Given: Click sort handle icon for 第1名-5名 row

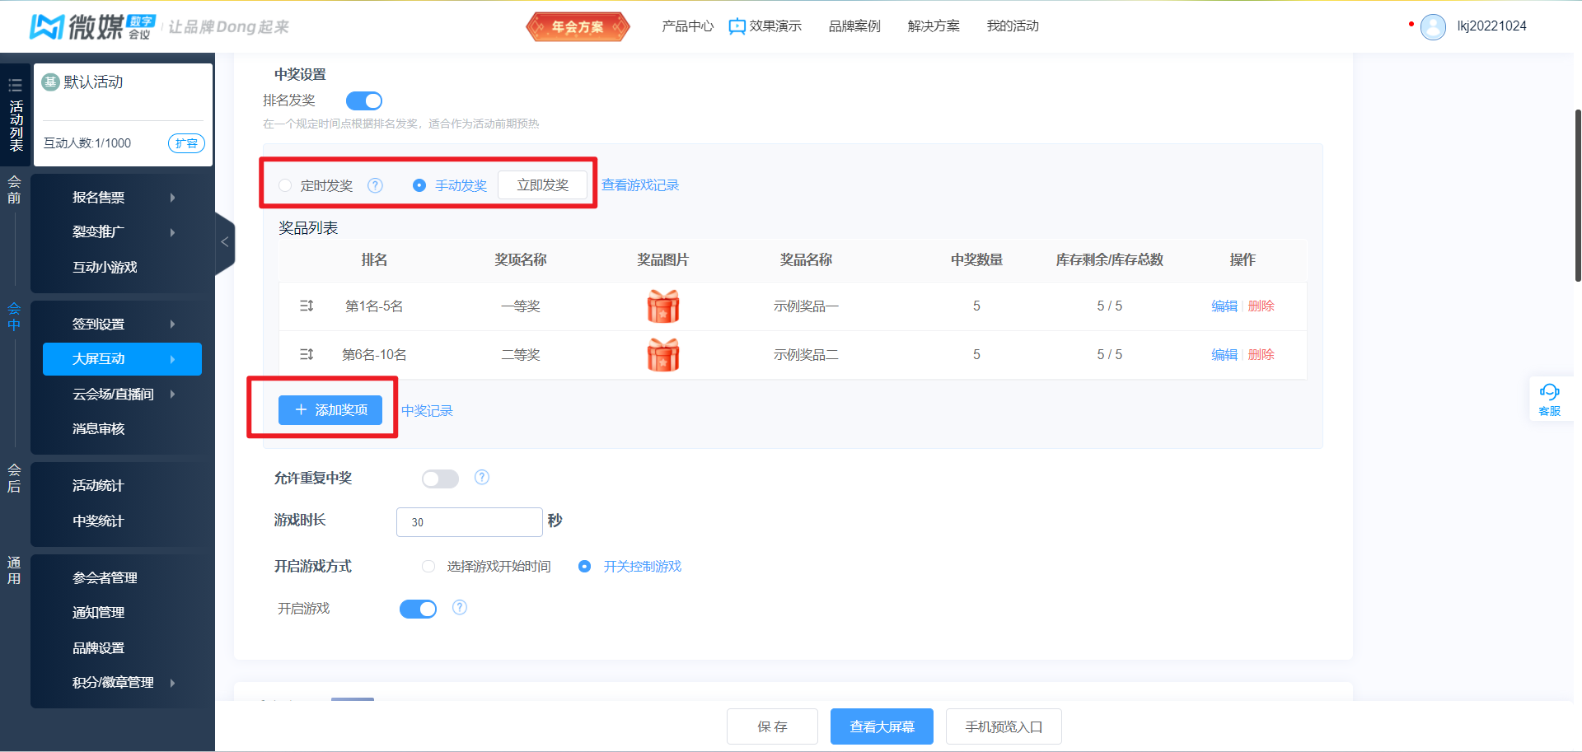Looking at the screenshot, I should (x=307, y=306).
